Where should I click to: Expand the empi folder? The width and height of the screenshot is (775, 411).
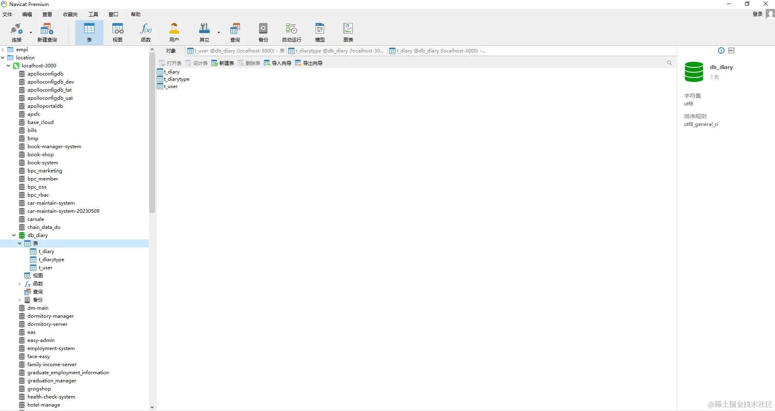pyautogui.click(x=3, y=50)
